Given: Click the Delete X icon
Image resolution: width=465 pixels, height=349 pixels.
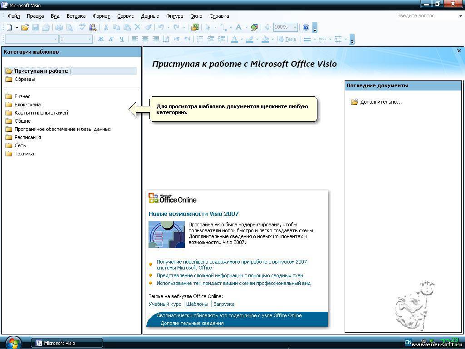Looking at the screenshot, I should click(137, 27).
